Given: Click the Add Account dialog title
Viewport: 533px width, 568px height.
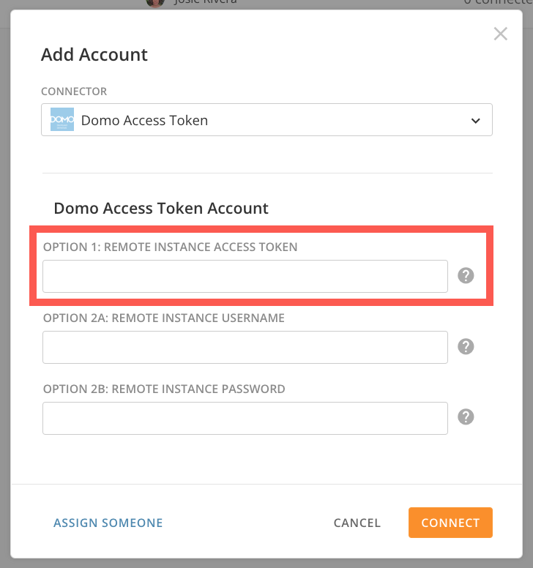Looking at the screenshot, I should coord(94,54).
